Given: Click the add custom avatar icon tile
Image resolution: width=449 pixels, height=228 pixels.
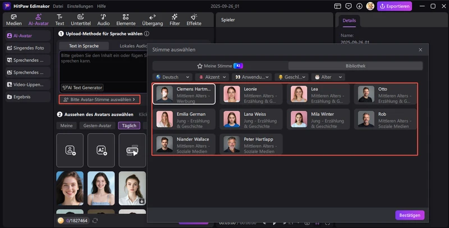Looking at the screenshot, I should (70, 150).
